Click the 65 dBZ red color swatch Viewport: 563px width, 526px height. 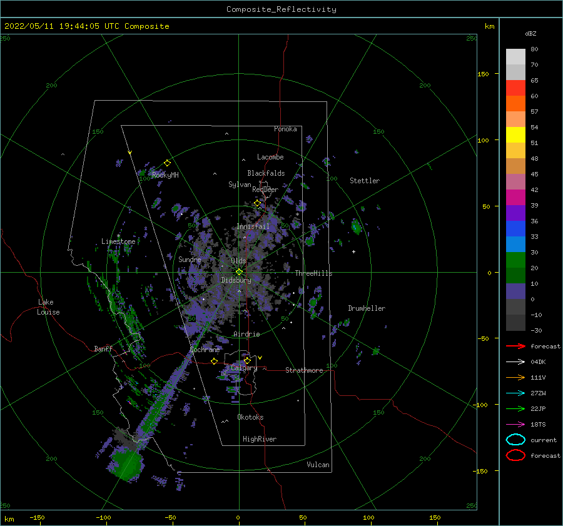(515, 88)
